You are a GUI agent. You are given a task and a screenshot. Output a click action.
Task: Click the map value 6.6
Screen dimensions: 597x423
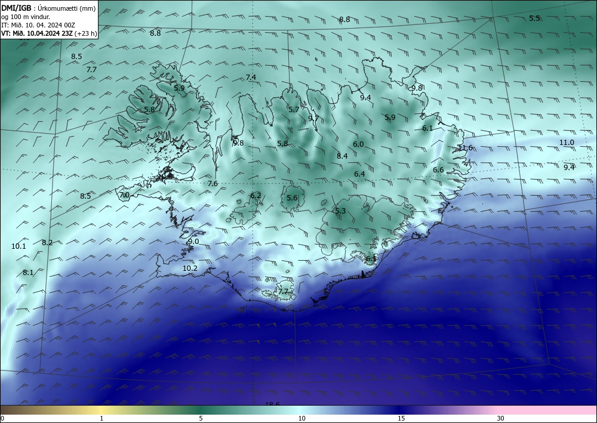[x=439, y=170]
